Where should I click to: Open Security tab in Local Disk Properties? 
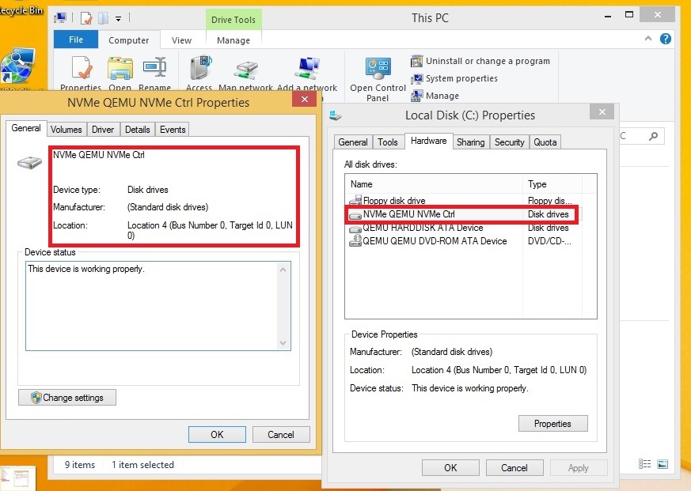[x=510, y=142]
